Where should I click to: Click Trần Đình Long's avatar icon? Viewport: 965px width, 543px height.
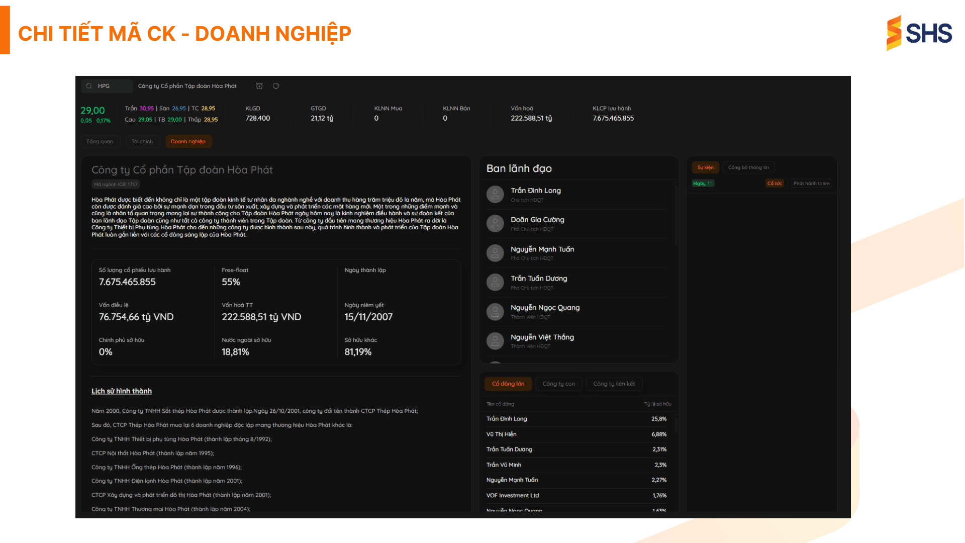(495, 195)
